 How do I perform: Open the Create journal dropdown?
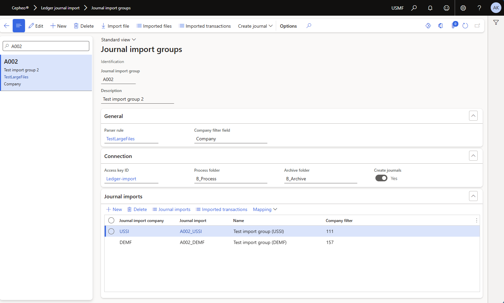[255, 26]
